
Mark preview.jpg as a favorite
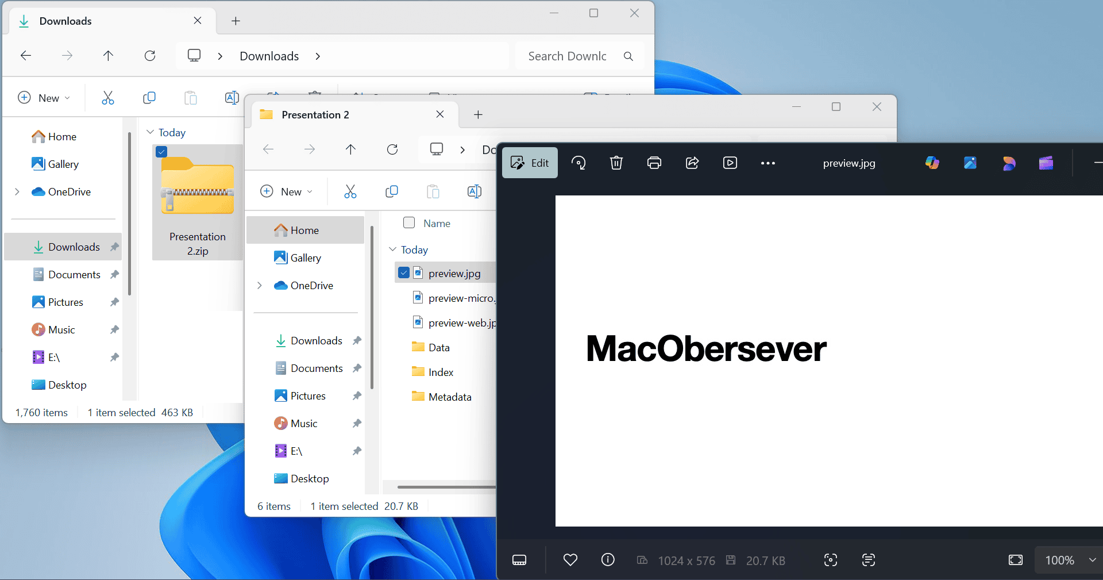pos(570,560)
